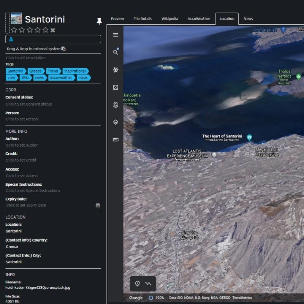Draw a line or shape tool

(148, 283)
